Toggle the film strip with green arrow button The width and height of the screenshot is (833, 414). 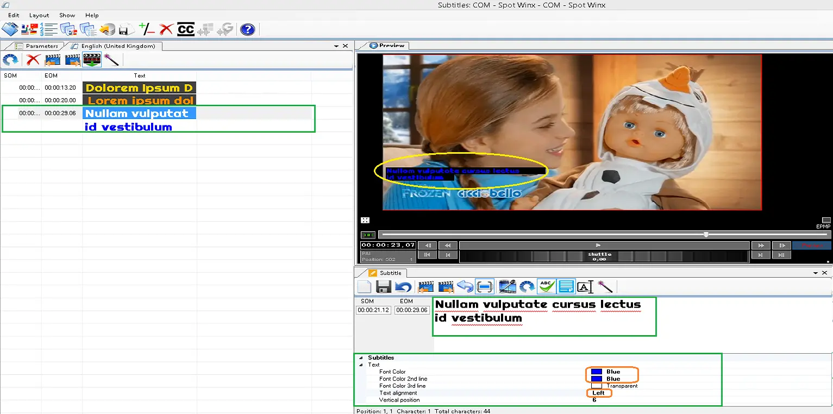click(92, 60)
